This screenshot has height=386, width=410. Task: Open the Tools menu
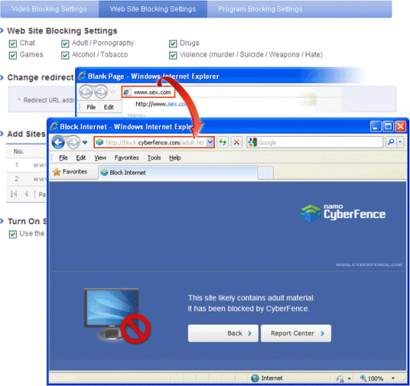point(154,158)
